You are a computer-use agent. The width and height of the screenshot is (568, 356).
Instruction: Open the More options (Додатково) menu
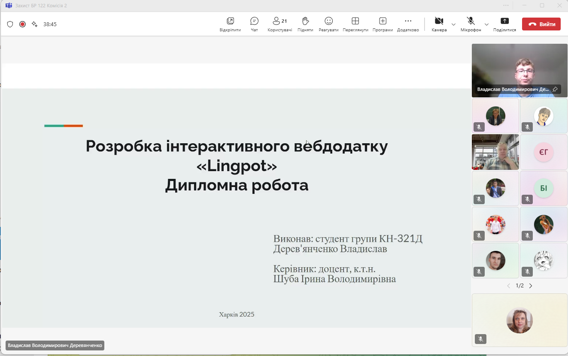click(x=408, y=24)
